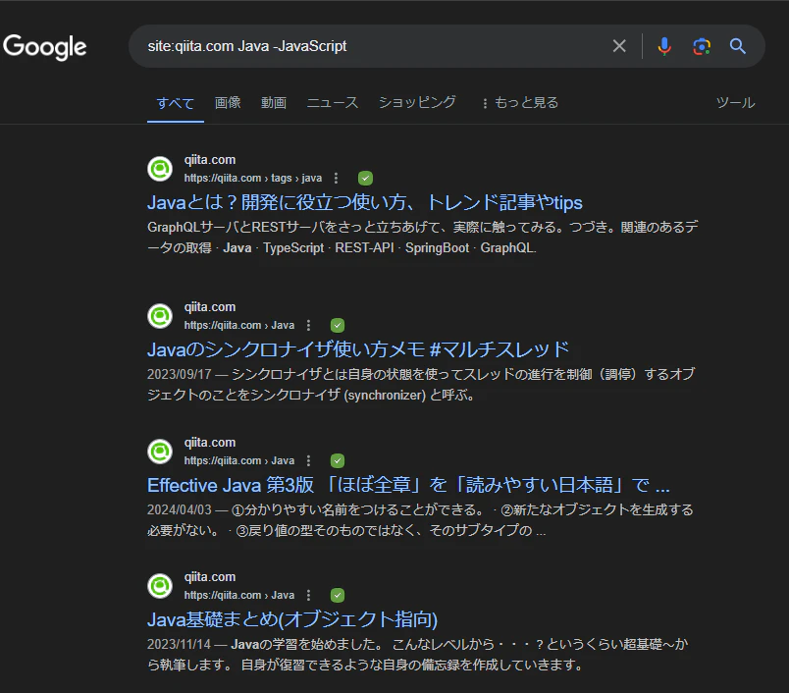Clear the search box with the X icon
789x693 pixels.
coord(619,46)
